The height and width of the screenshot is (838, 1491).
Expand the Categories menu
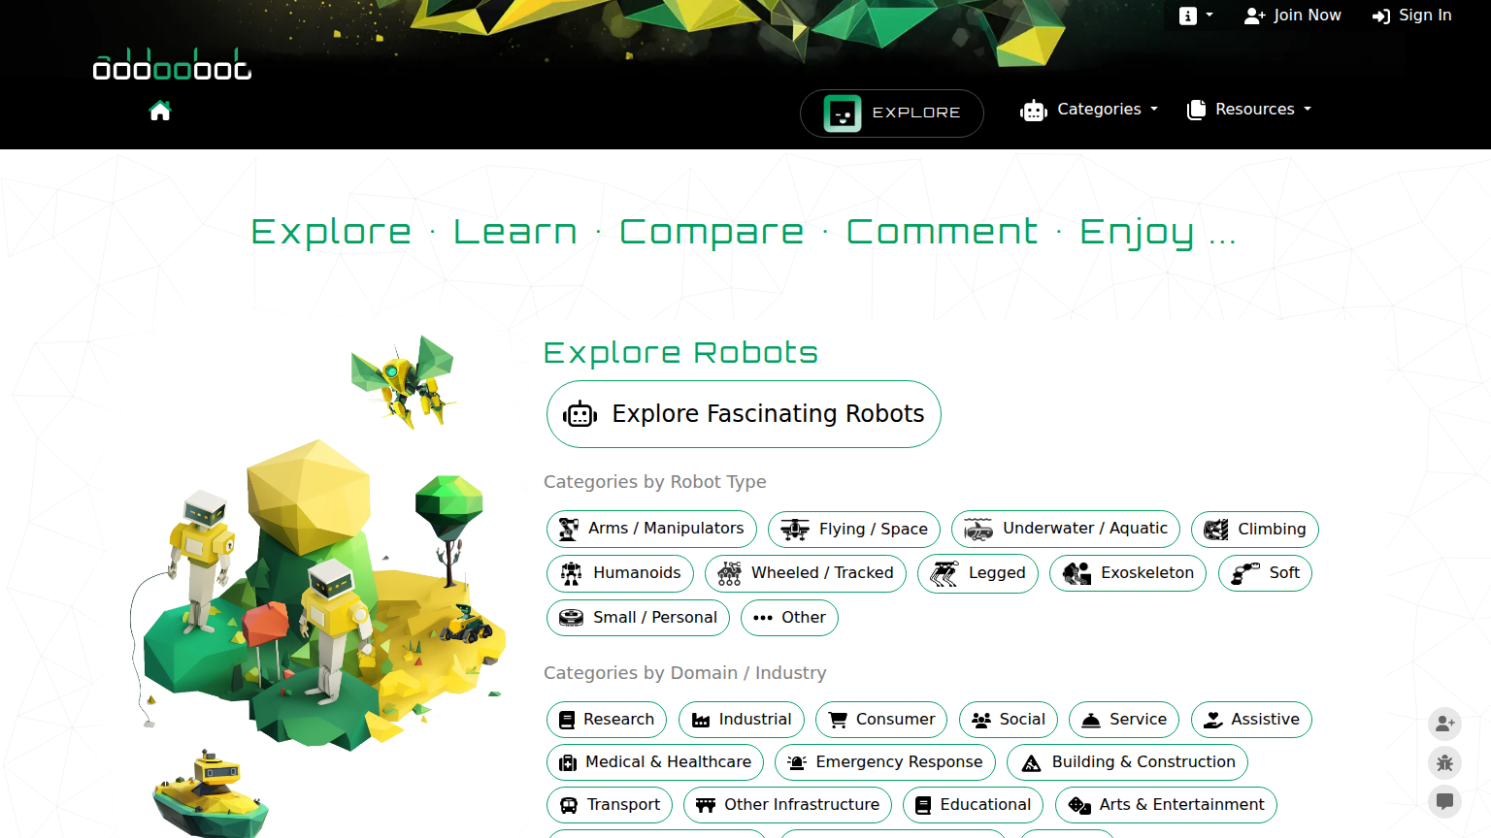coord(1089,110)
